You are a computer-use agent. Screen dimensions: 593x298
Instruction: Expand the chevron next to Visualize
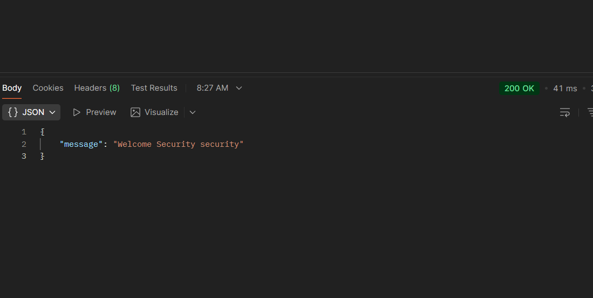193,112
